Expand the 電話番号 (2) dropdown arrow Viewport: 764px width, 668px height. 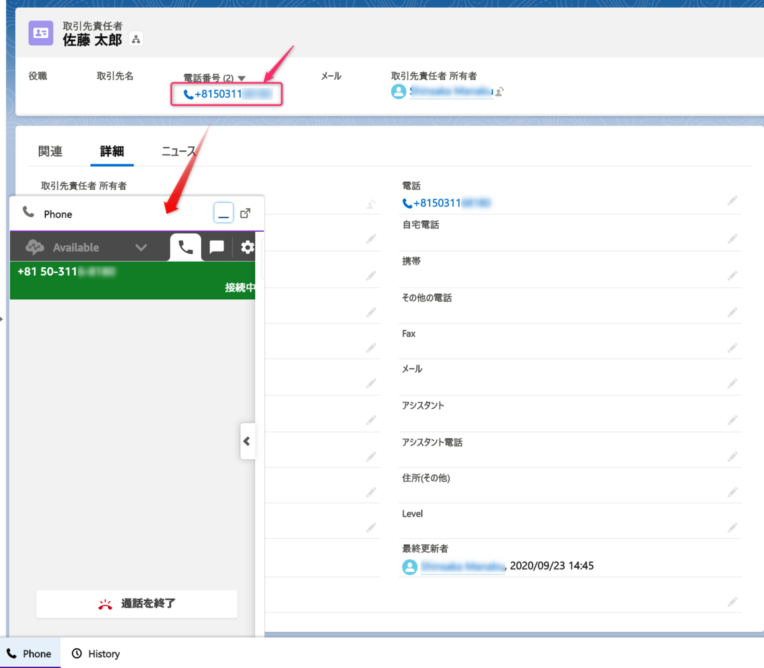pyautogui.click(x=241, y=77)
